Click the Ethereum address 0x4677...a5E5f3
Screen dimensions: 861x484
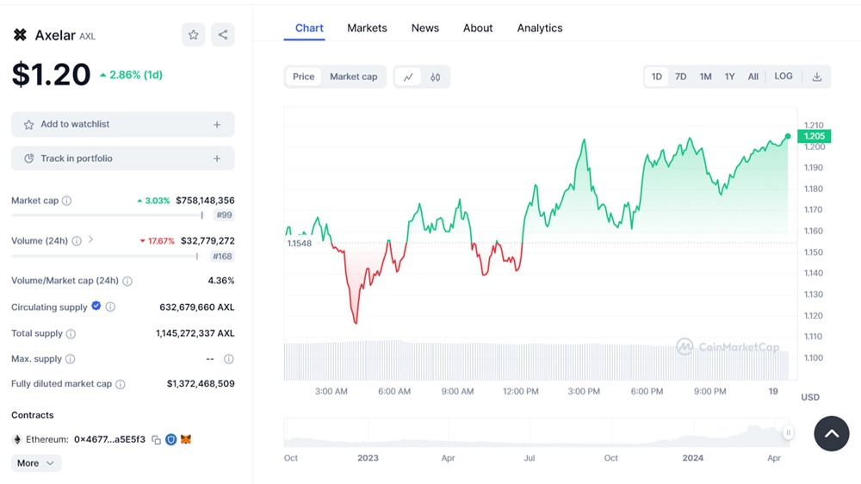click(110, 439)
